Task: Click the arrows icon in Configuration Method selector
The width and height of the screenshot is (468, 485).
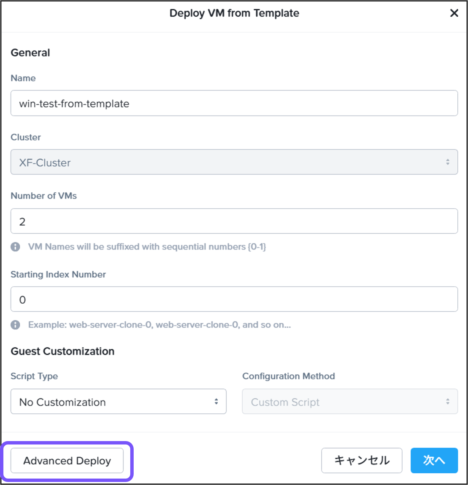Action: pos(448,402)
